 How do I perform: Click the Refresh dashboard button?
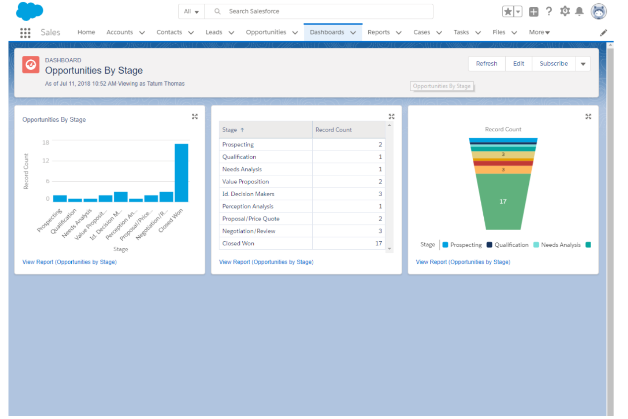[x=486, y=63]
